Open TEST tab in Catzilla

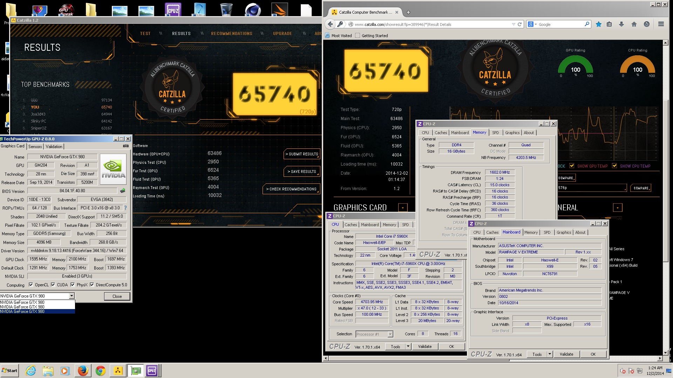tap(145, 34)
